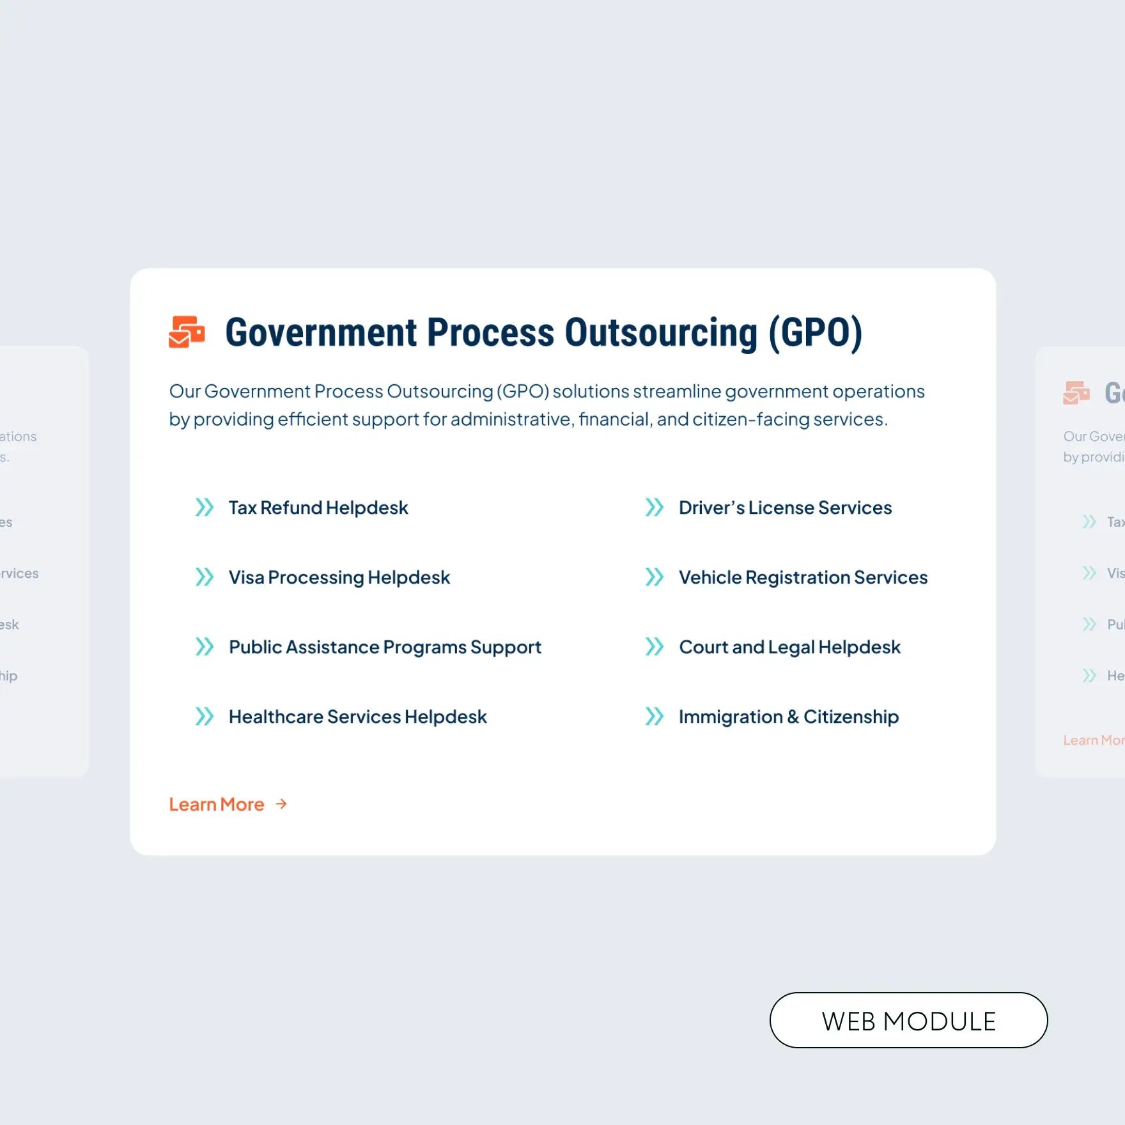Select Visa Processing Helpdesk service text
This screenshot has width=1125, height=1125.
click(x=339, y=577)
